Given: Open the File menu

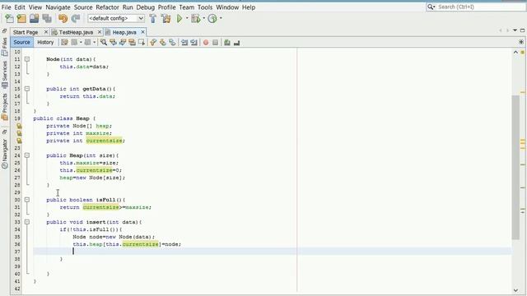Looking at the screenshot, I should tap(6, 7).
